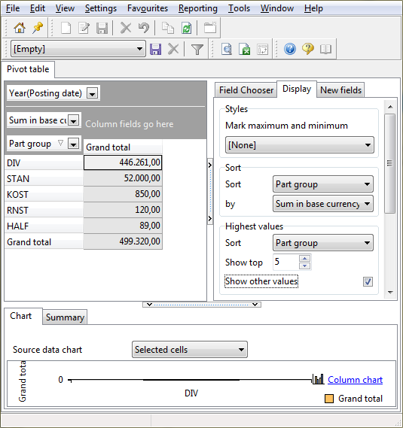Open the Source data chart Selected cells dropdown
Screen dimensions: 403x428
pos(190,349)
